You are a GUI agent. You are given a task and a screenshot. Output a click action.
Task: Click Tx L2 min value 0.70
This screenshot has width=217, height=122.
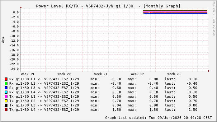(x=117, y=101)
